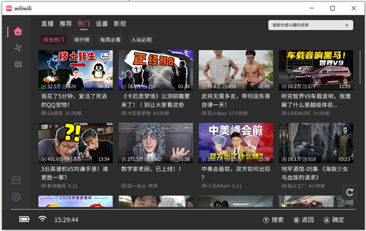Open the 秽土转生 QQ pet video thumbnail
The image size is (366, 231).
point(76,70)
